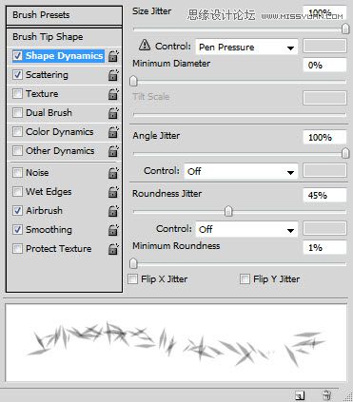
Task: Click the Dual Brush lock icon
Action: [113, 113]
